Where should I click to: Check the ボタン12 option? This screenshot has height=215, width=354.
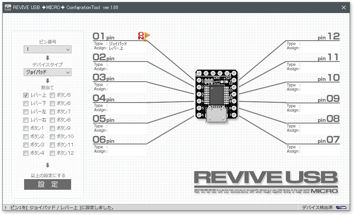tap(53, 153)
